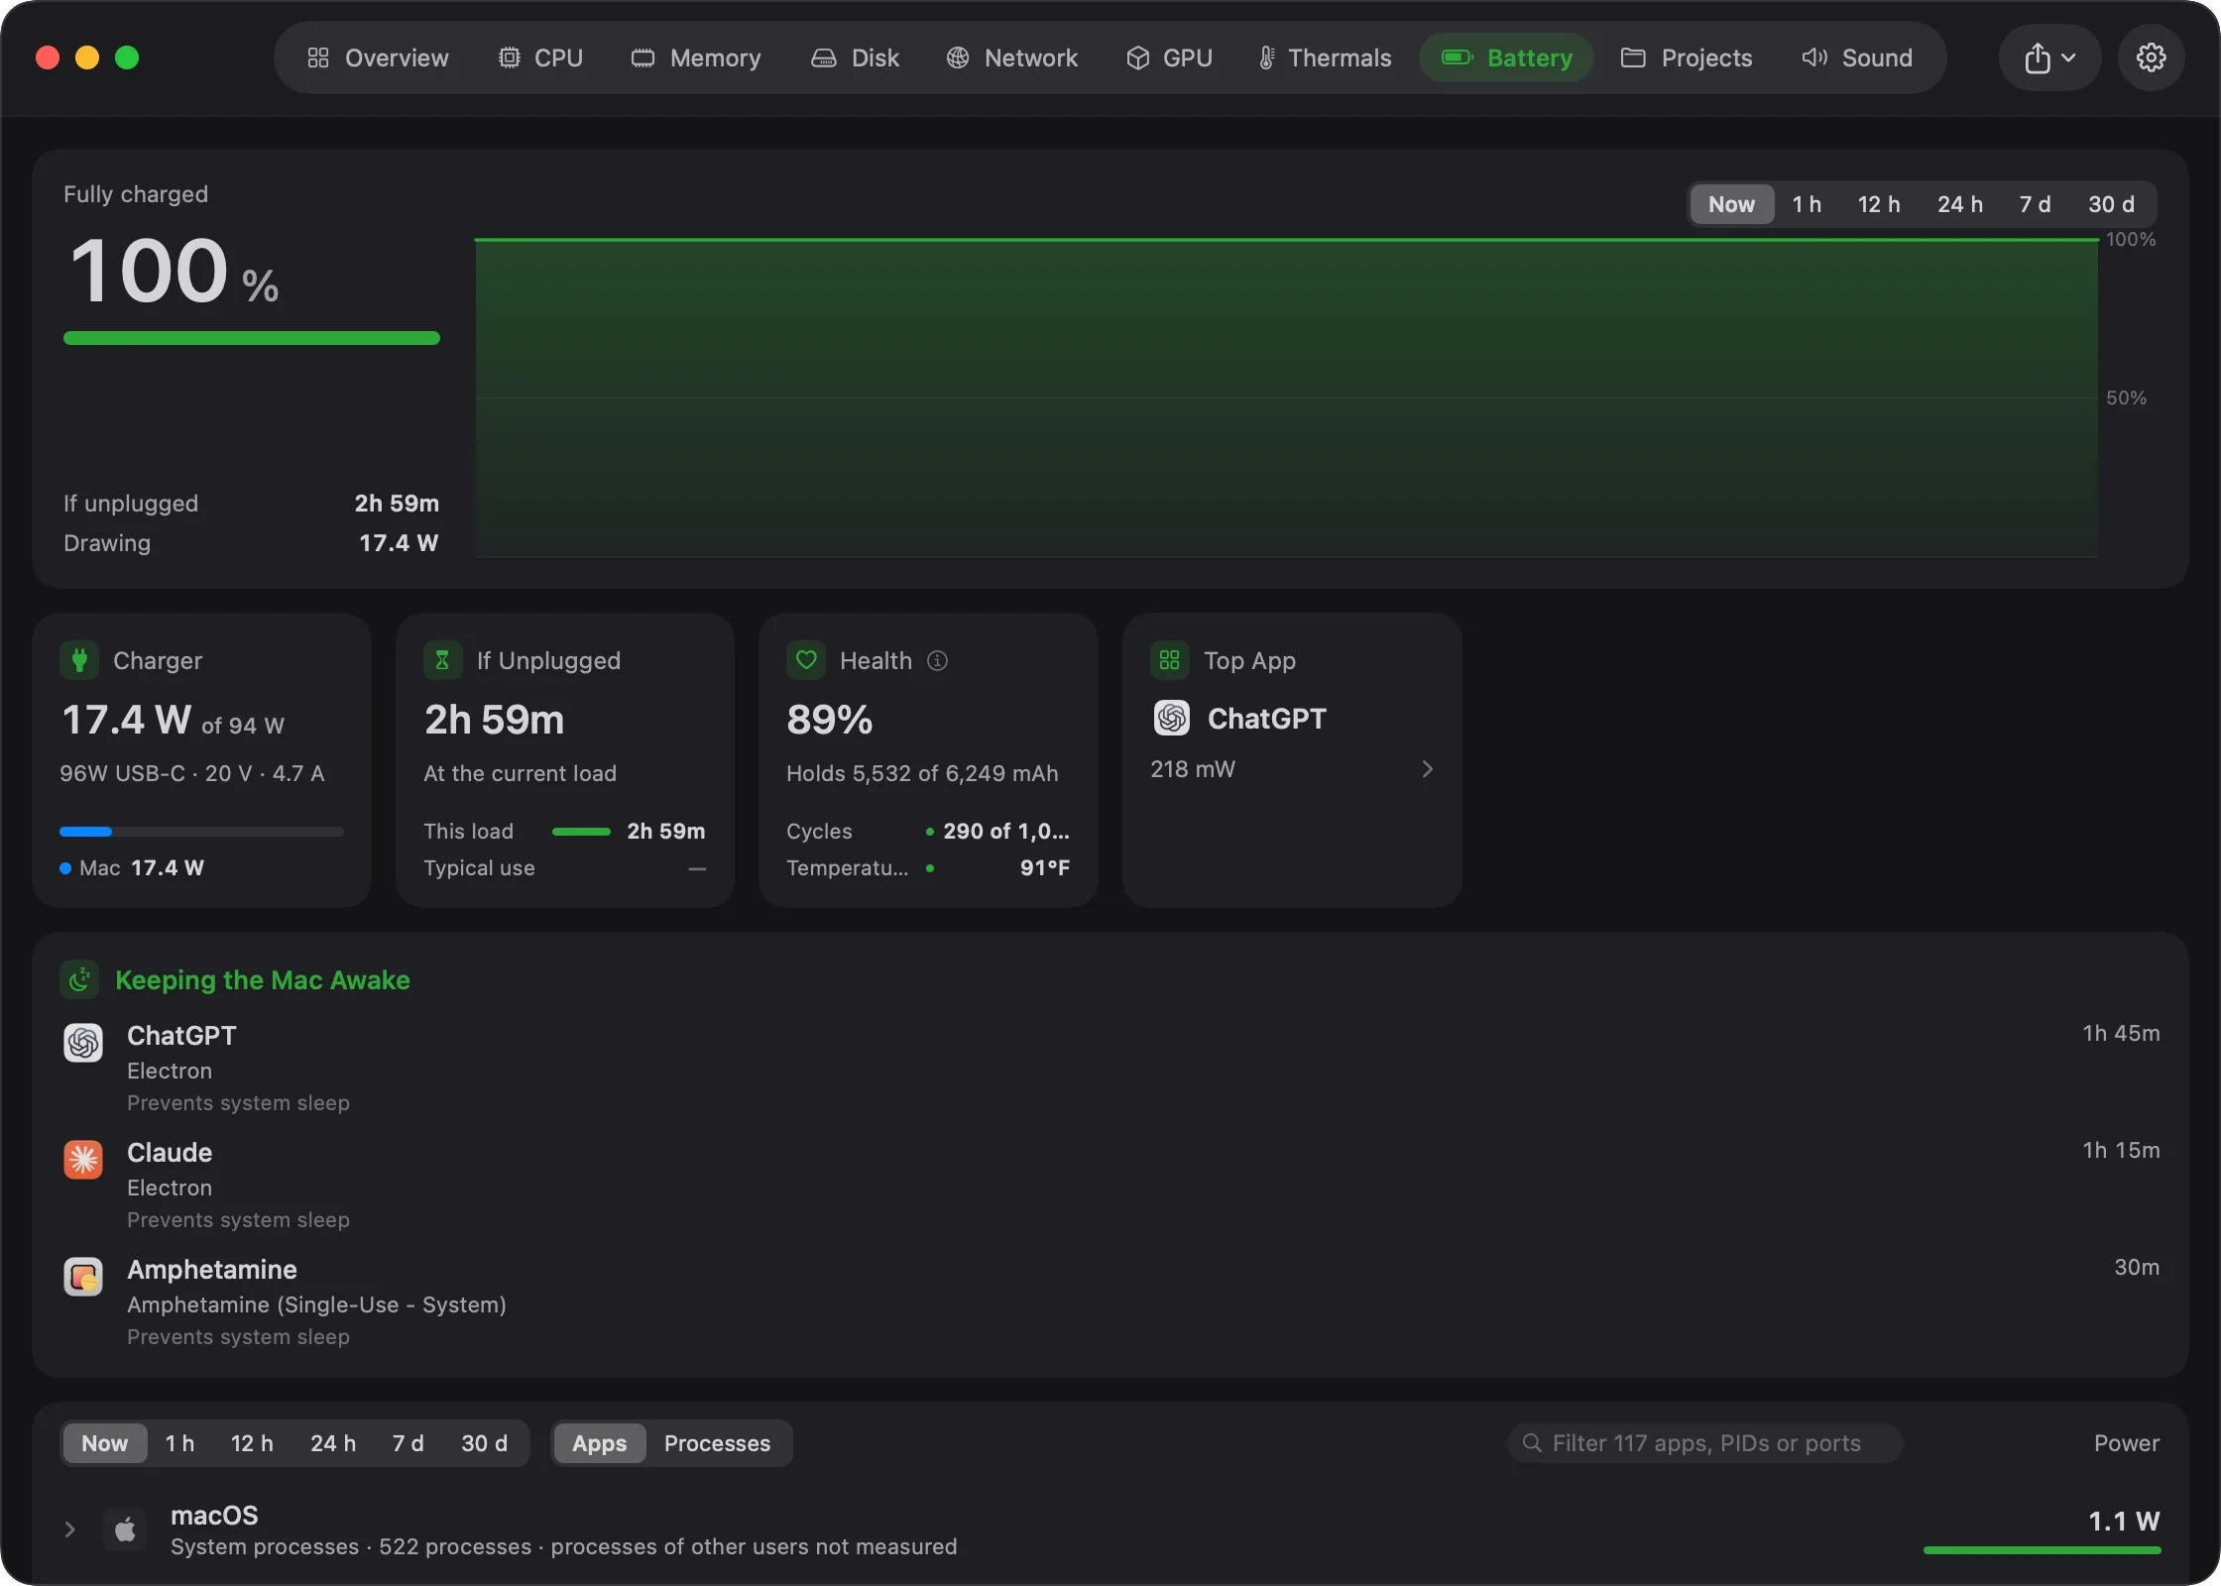Show Health info via the info icon
This screenshot has width=2221, height=1586.
tap(937, 660)
